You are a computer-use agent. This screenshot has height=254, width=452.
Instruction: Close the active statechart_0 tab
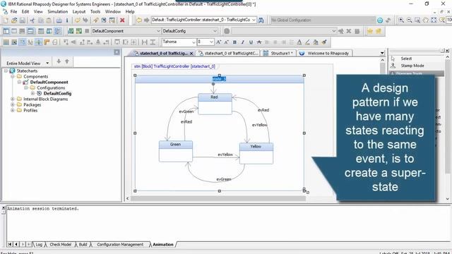[191, 54]
